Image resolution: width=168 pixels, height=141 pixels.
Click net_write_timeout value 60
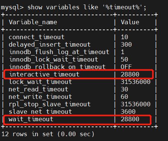pyautogui.click(x=124, y=97)
